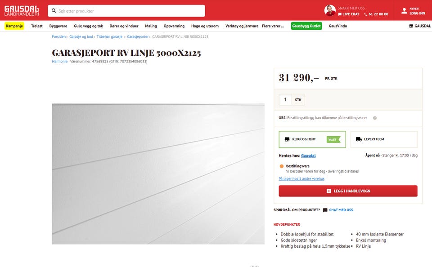Open the Kampanje menu item
Viewport: 432px width, 267px height.
(x=14, y=26)
